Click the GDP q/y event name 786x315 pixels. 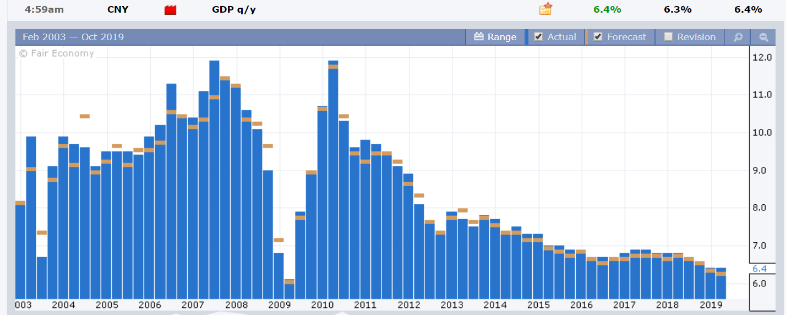click(234, 9)
